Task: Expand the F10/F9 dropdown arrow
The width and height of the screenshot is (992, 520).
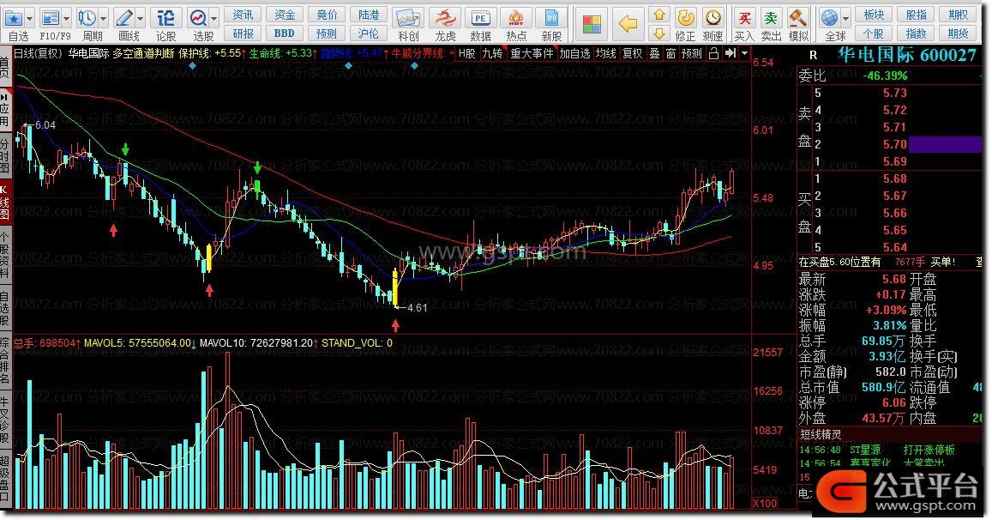Action: click(x=66, y=18)
